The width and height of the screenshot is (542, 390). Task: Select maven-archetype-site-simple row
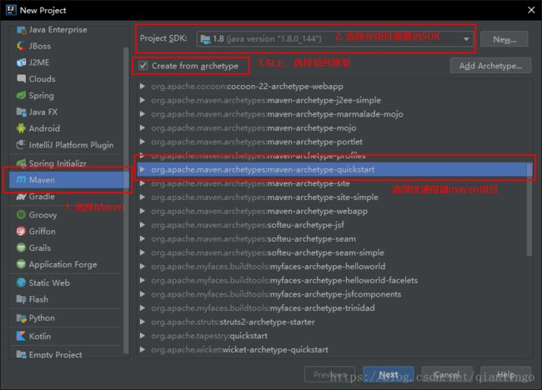click(x=332, y=197)
